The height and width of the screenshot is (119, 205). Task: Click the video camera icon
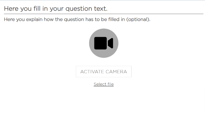104,43
